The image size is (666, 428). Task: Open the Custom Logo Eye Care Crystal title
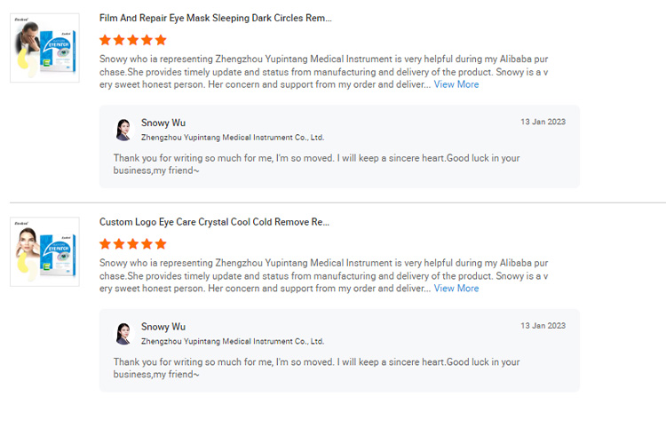point(214,222)
